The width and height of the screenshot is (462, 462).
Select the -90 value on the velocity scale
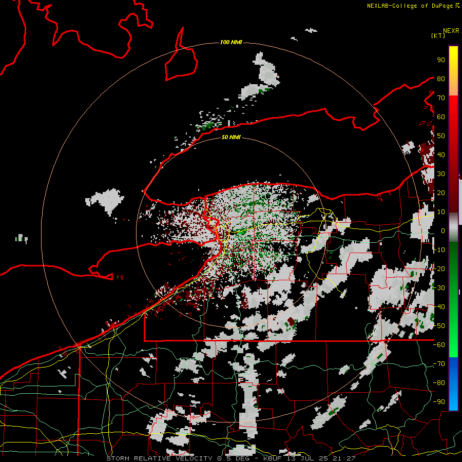[439, 402]
